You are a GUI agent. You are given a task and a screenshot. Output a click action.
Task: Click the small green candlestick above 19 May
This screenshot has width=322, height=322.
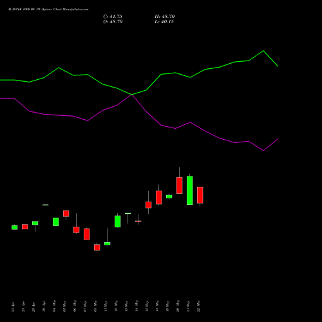pyautogui.click(x=169, y=196)
